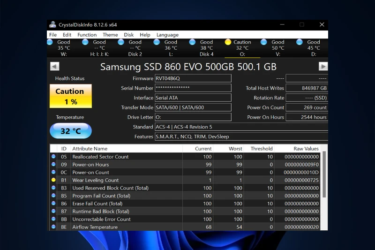Open the Function menu

coord(87,35)
